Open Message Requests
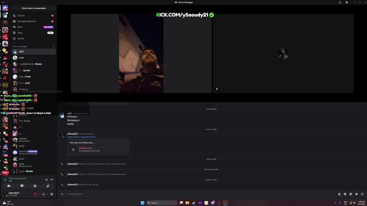The height and width of the screenshot is (206, 367). pos(34,21)
